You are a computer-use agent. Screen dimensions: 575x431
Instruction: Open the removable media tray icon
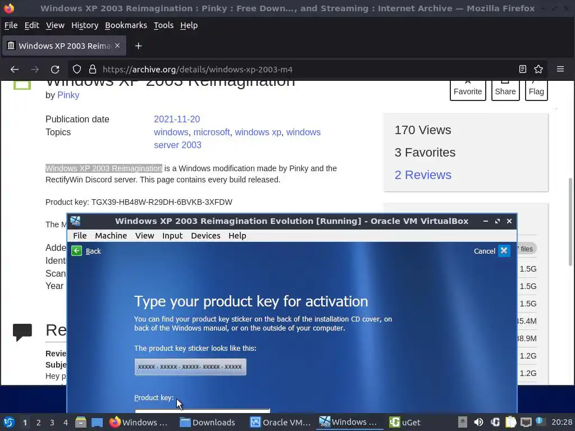click(463, 422)
